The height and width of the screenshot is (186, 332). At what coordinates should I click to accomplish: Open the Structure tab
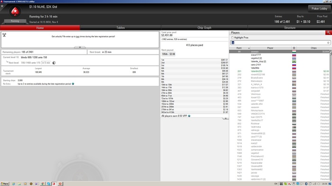290,27
